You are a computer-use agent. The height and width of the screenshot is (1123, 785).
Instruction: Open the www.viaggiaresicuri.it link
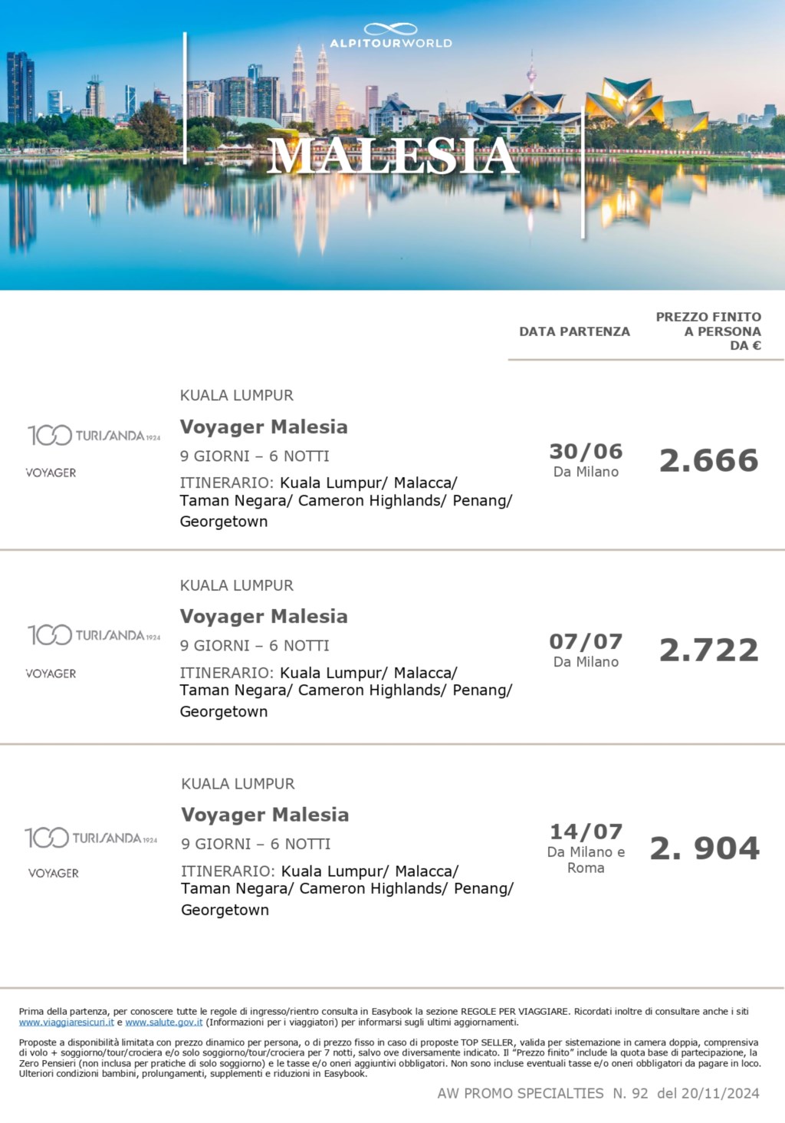click(67, 1023)
